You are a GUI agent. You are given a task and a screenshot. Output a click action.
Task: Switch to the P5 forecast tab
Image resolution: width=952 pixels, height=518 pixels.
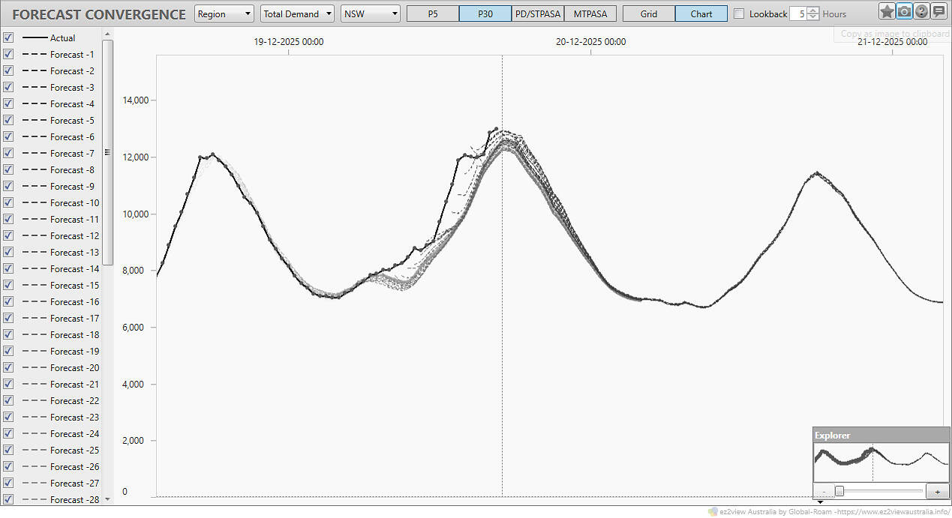tap(433, 13)
